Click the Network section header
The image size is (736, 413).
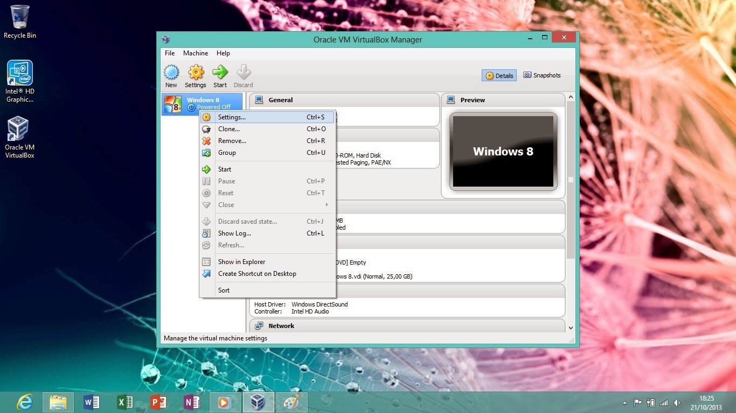(x=407, y=326)
